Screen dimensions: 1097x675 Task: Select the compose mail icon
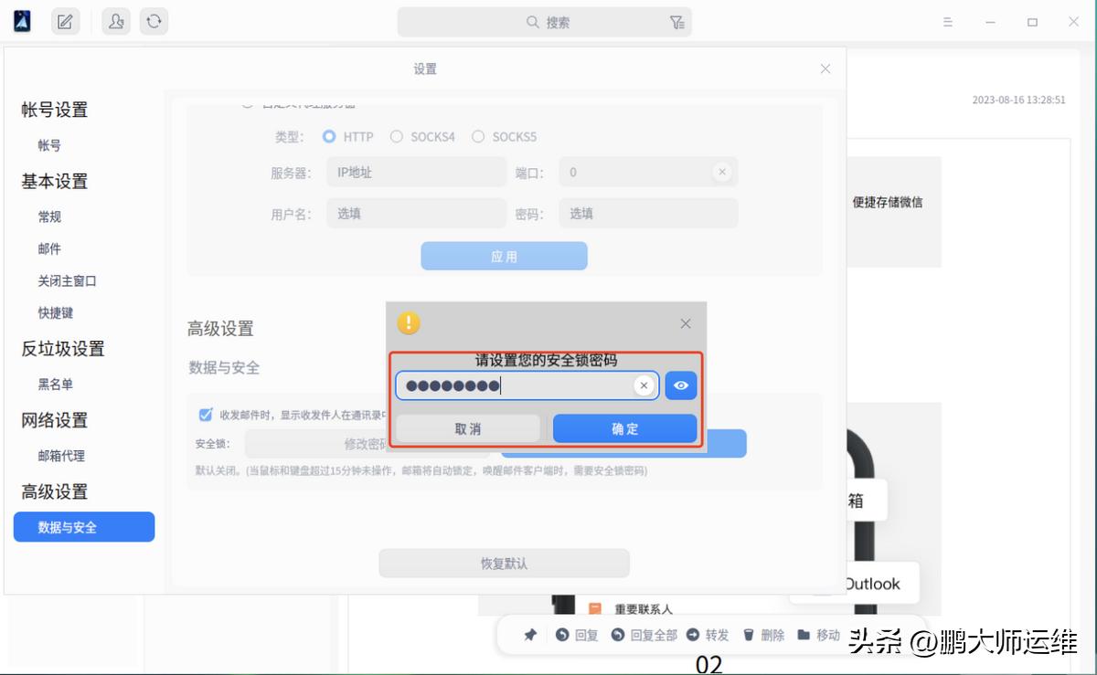65,21
